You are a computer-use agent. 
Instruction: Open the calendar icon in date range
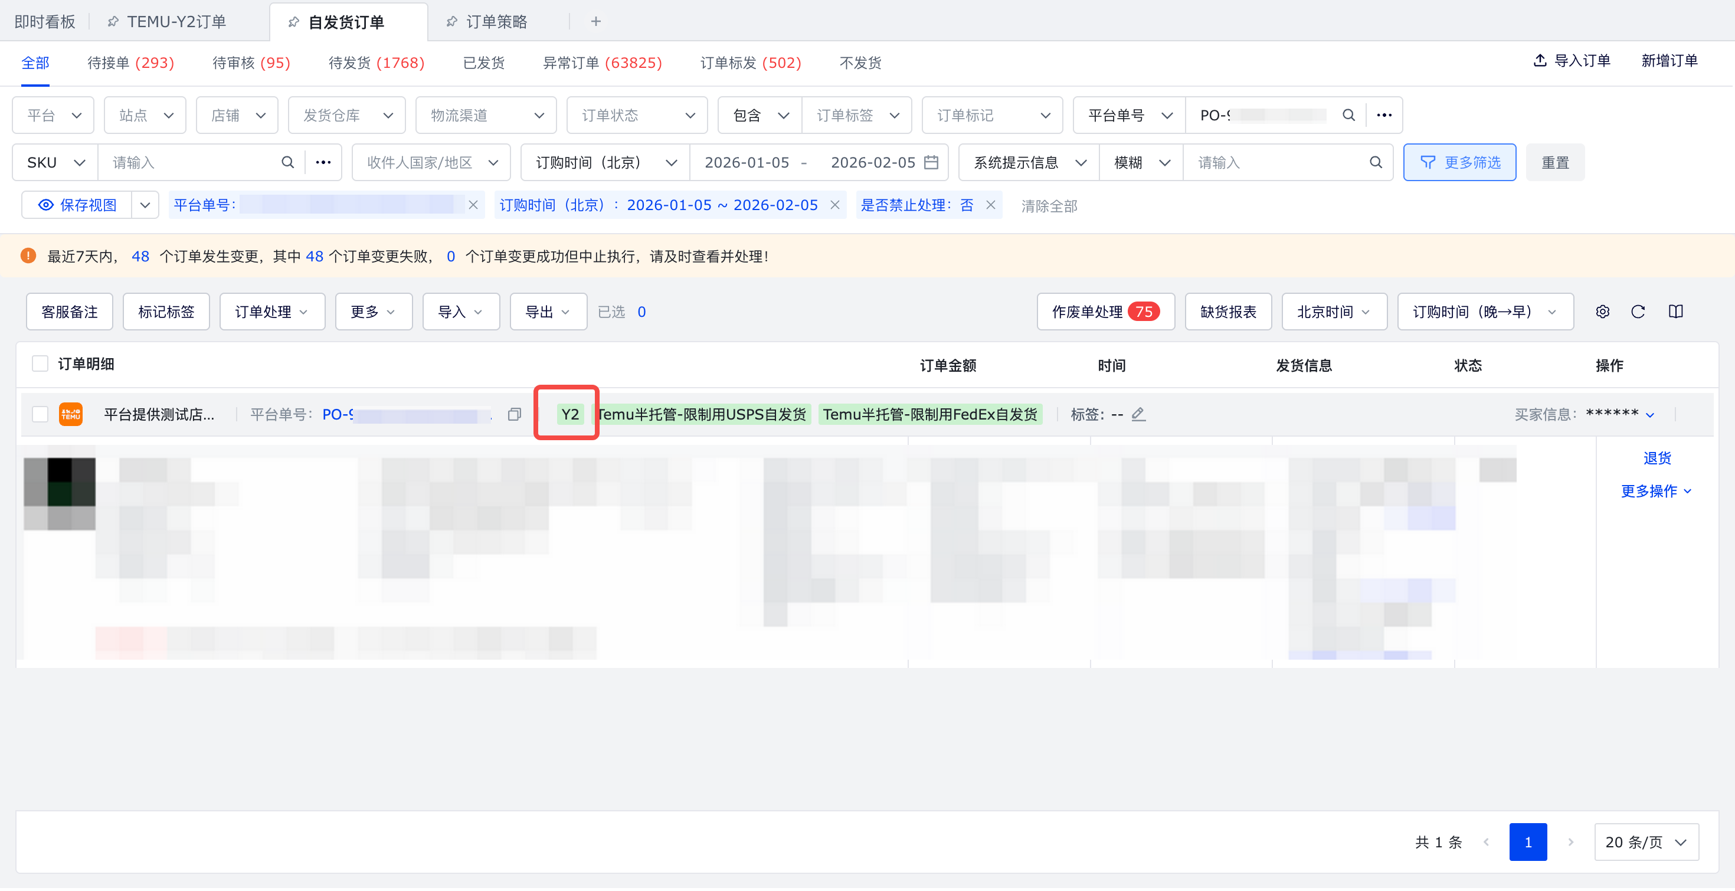(931, 162)
